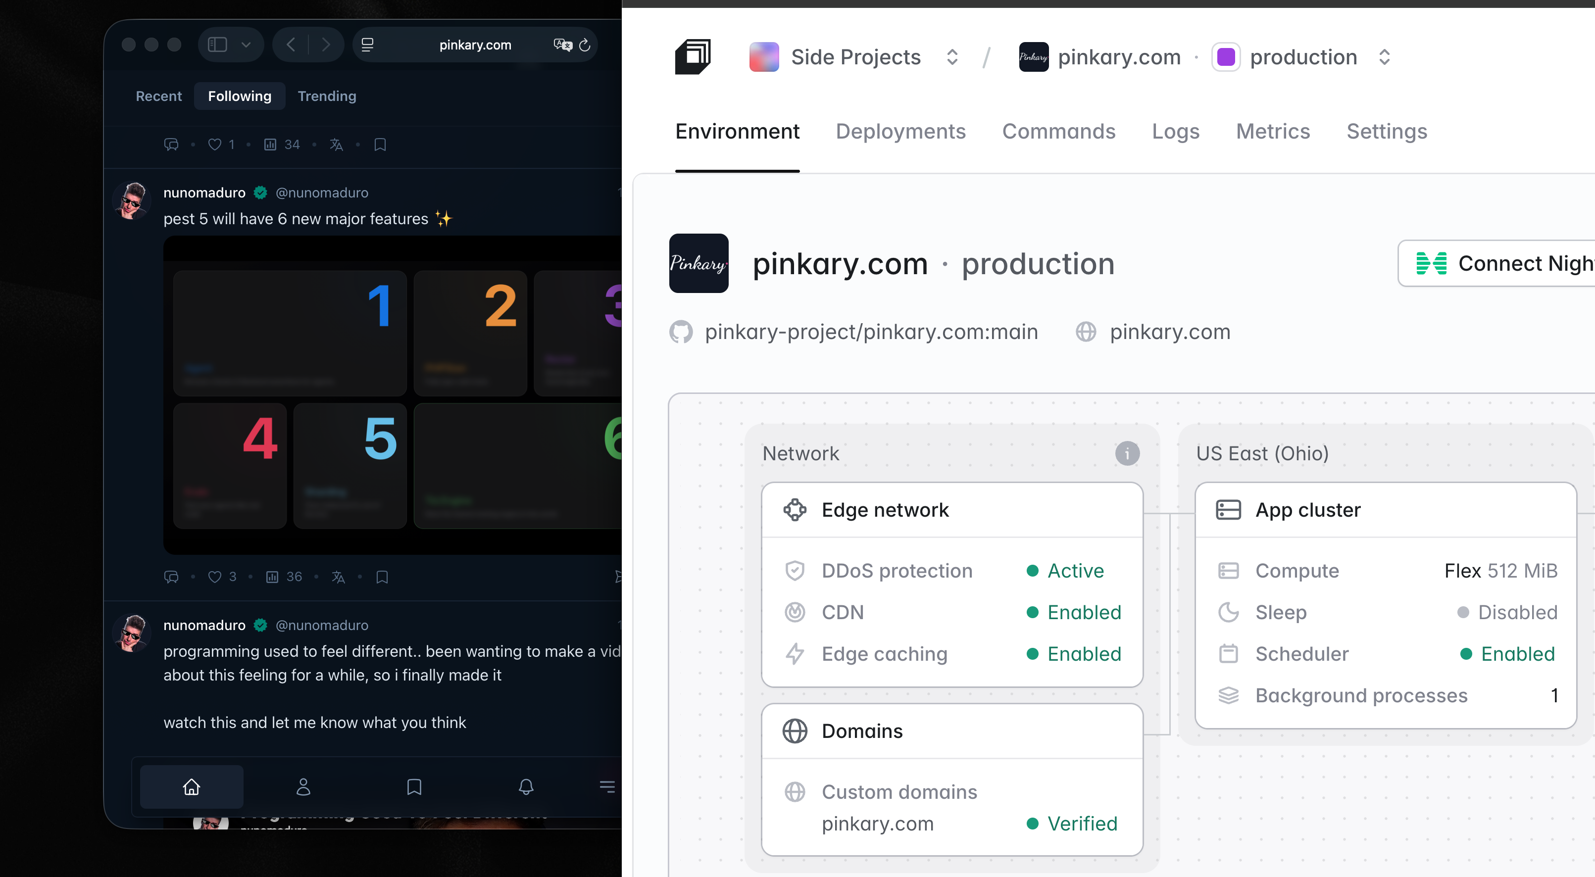Viewport: 1595px width, 877px height.
Task: Click the Edge caching lightning icon
Action: tap(795, 654)
